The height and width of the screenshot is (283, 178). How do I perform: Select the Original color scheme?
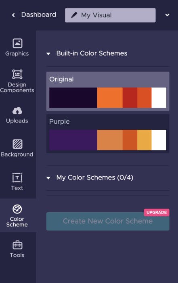[108, 91]
